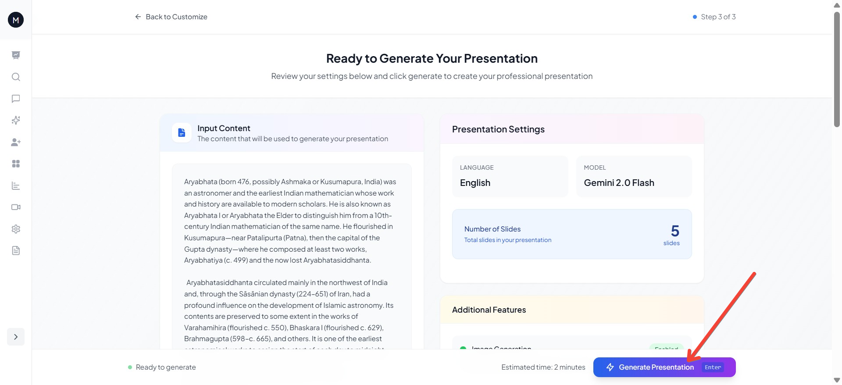Open the settings gear icon in sidebar

[x=16, y=229]
